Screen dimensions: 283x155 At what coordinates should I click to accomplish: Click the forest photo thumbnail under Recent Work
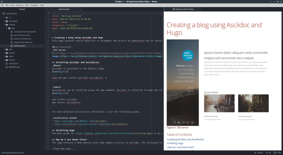[253, 103]
